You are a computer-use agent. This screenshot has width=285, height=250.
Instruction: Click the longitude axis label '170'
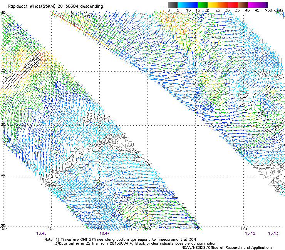point(195,228)
